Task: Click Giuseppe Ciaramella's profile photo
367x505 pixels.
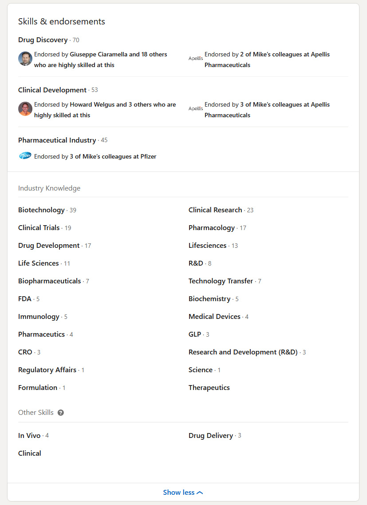Action: [x=25, y=59]
